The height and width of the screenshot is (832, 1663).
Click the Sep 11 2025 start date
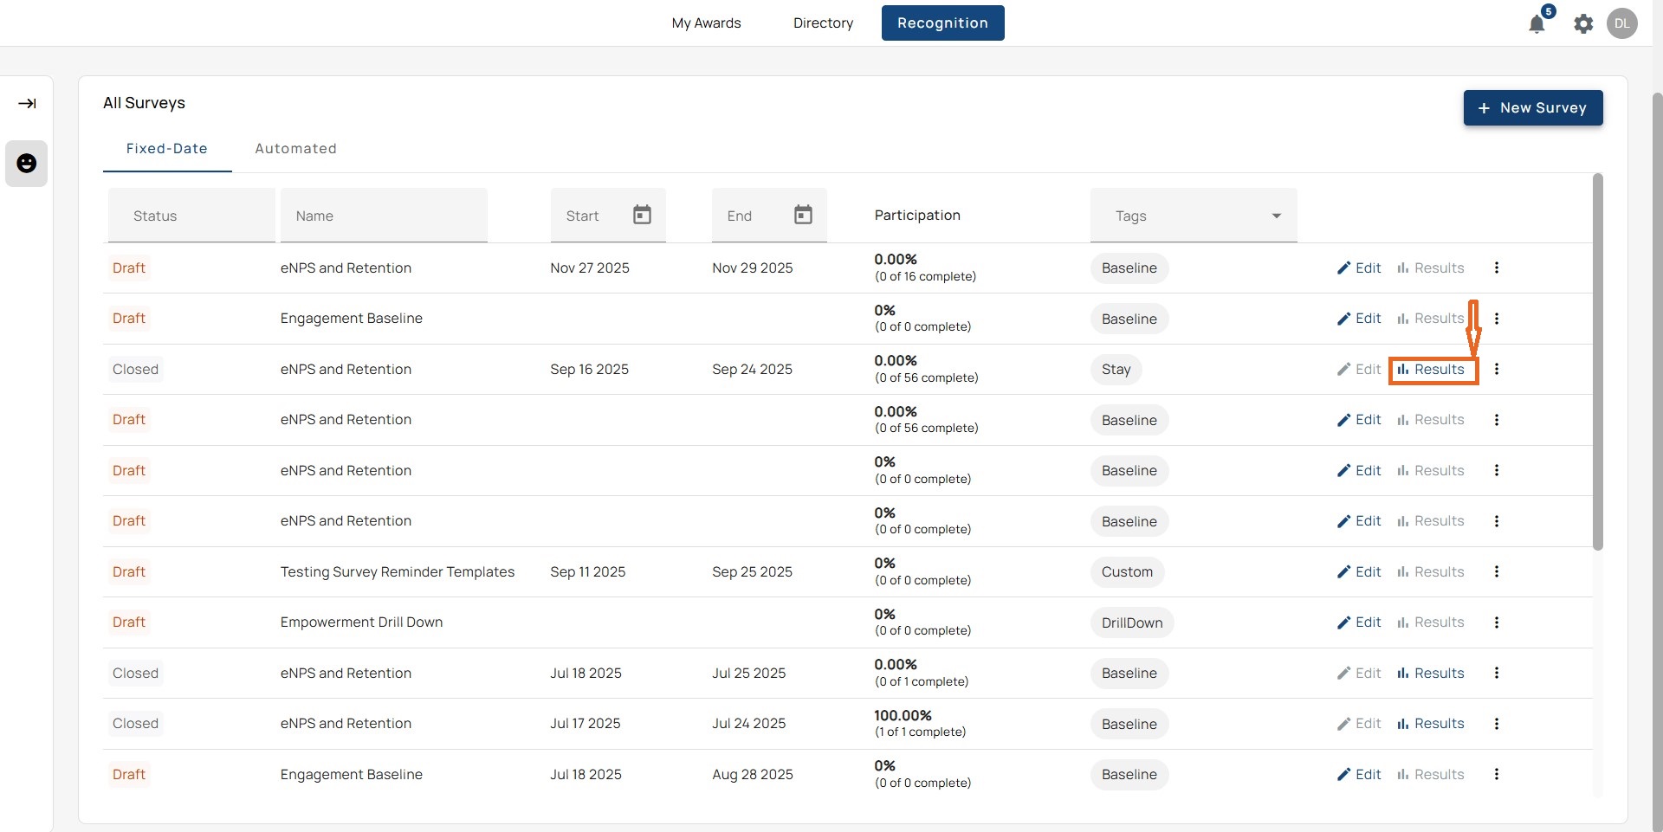[587, 571]
